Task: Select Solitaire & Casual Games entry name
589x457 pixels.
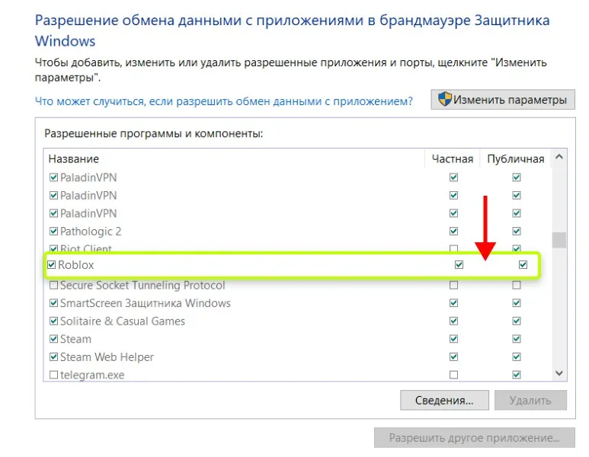Action: point(123,321)
